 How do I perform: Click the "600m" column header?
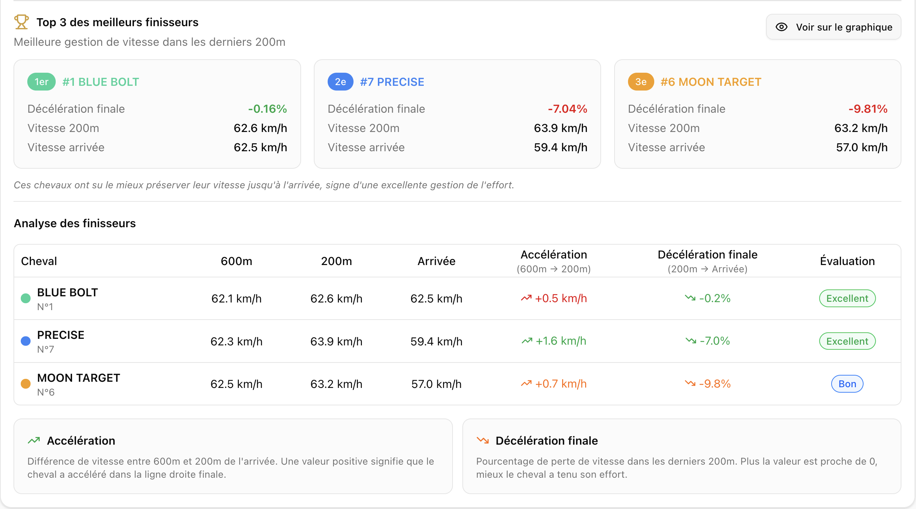(237, 261)
